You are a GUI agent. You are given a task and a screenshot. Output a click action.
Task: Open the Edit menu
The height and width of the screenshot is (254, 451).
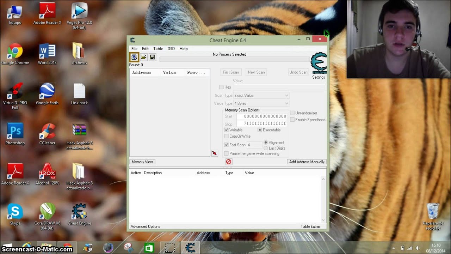pyautogui.click(x=145, y=49)
